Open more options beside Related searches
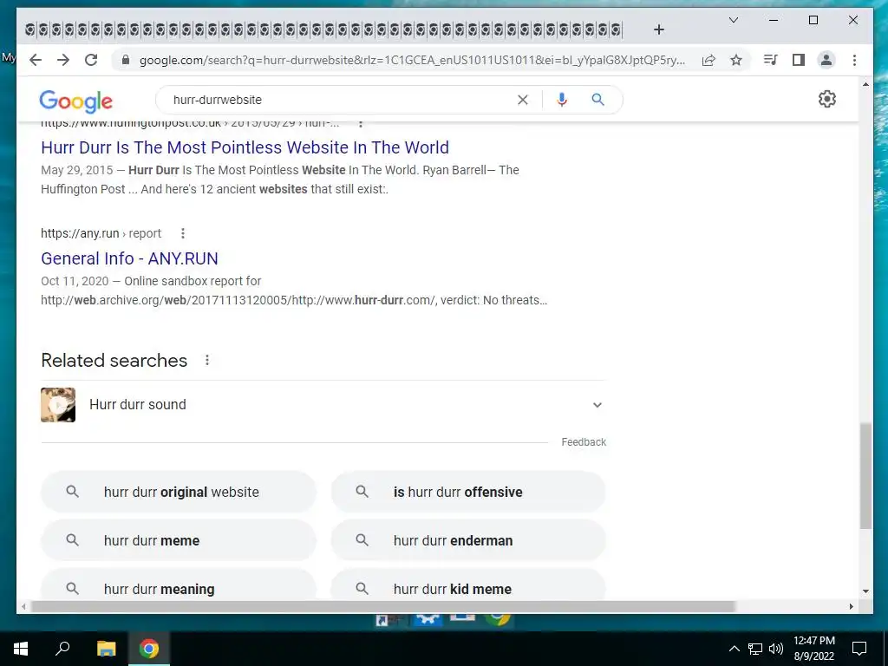The image size is (888, 666). [x=207, y=360]
